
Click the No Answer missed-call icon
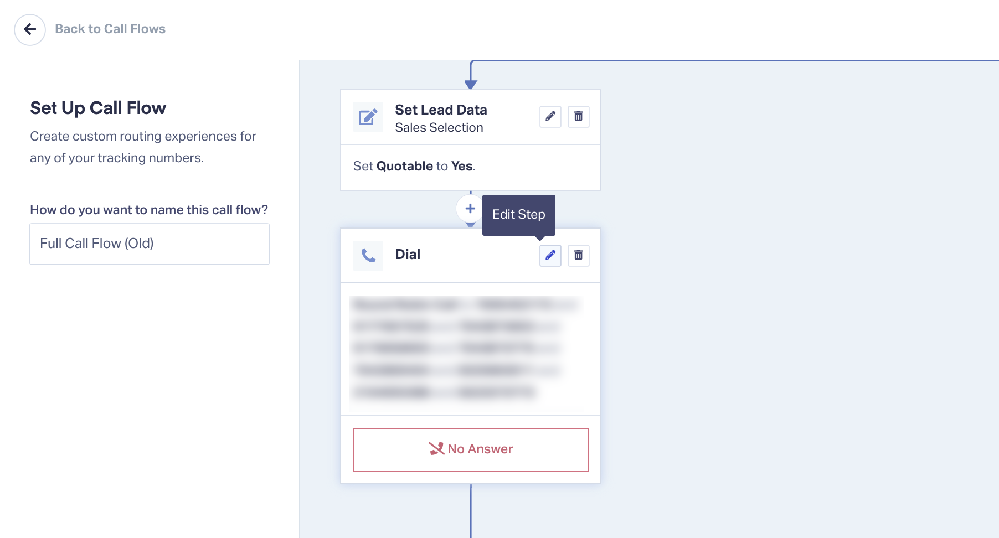[x=436, y=449]
